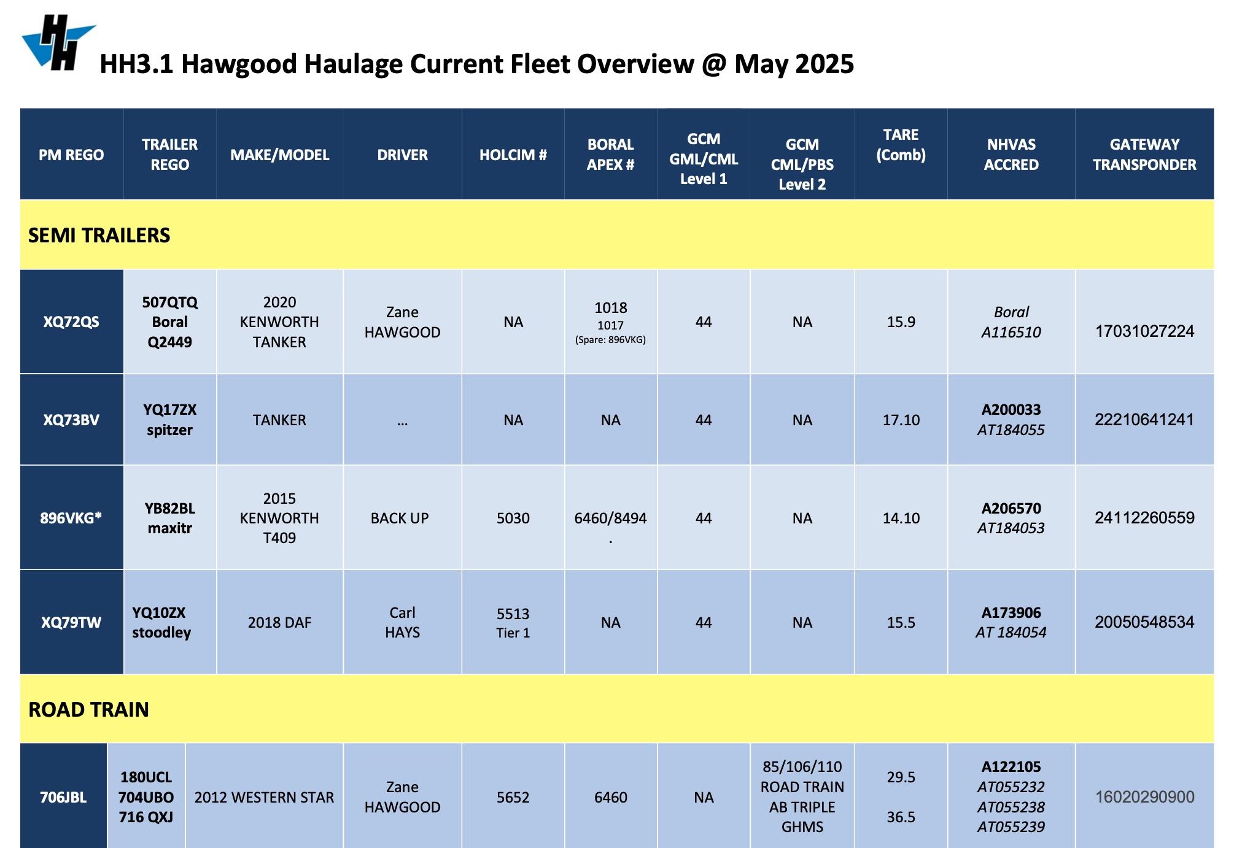Click the TANKER cell in XQ73BV row
Screen dimensions: 1234x848
280,420
